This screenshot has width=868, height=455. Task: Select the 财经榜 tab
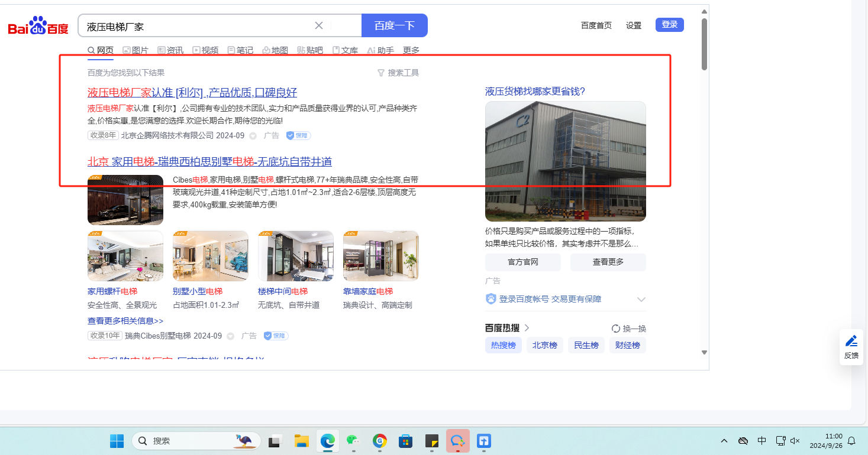[x=628, y=345]
